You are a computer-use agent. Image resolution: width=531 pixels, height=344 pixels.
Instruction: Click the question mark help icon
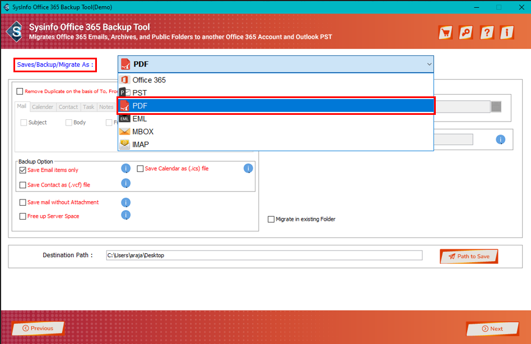point(486,32)
